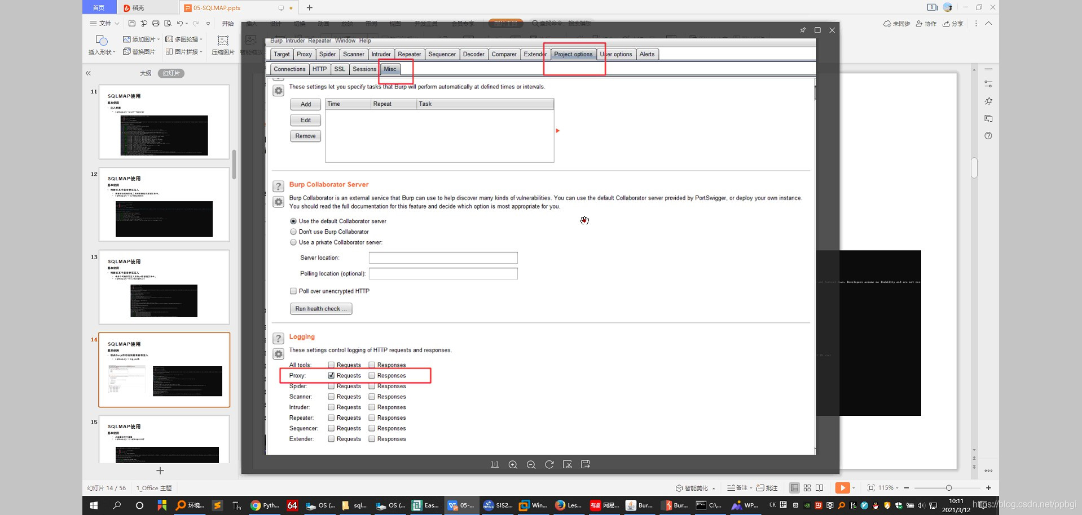Open quick access toolbar customize dropdown
1082x515 pixels.
pos(208,23)
